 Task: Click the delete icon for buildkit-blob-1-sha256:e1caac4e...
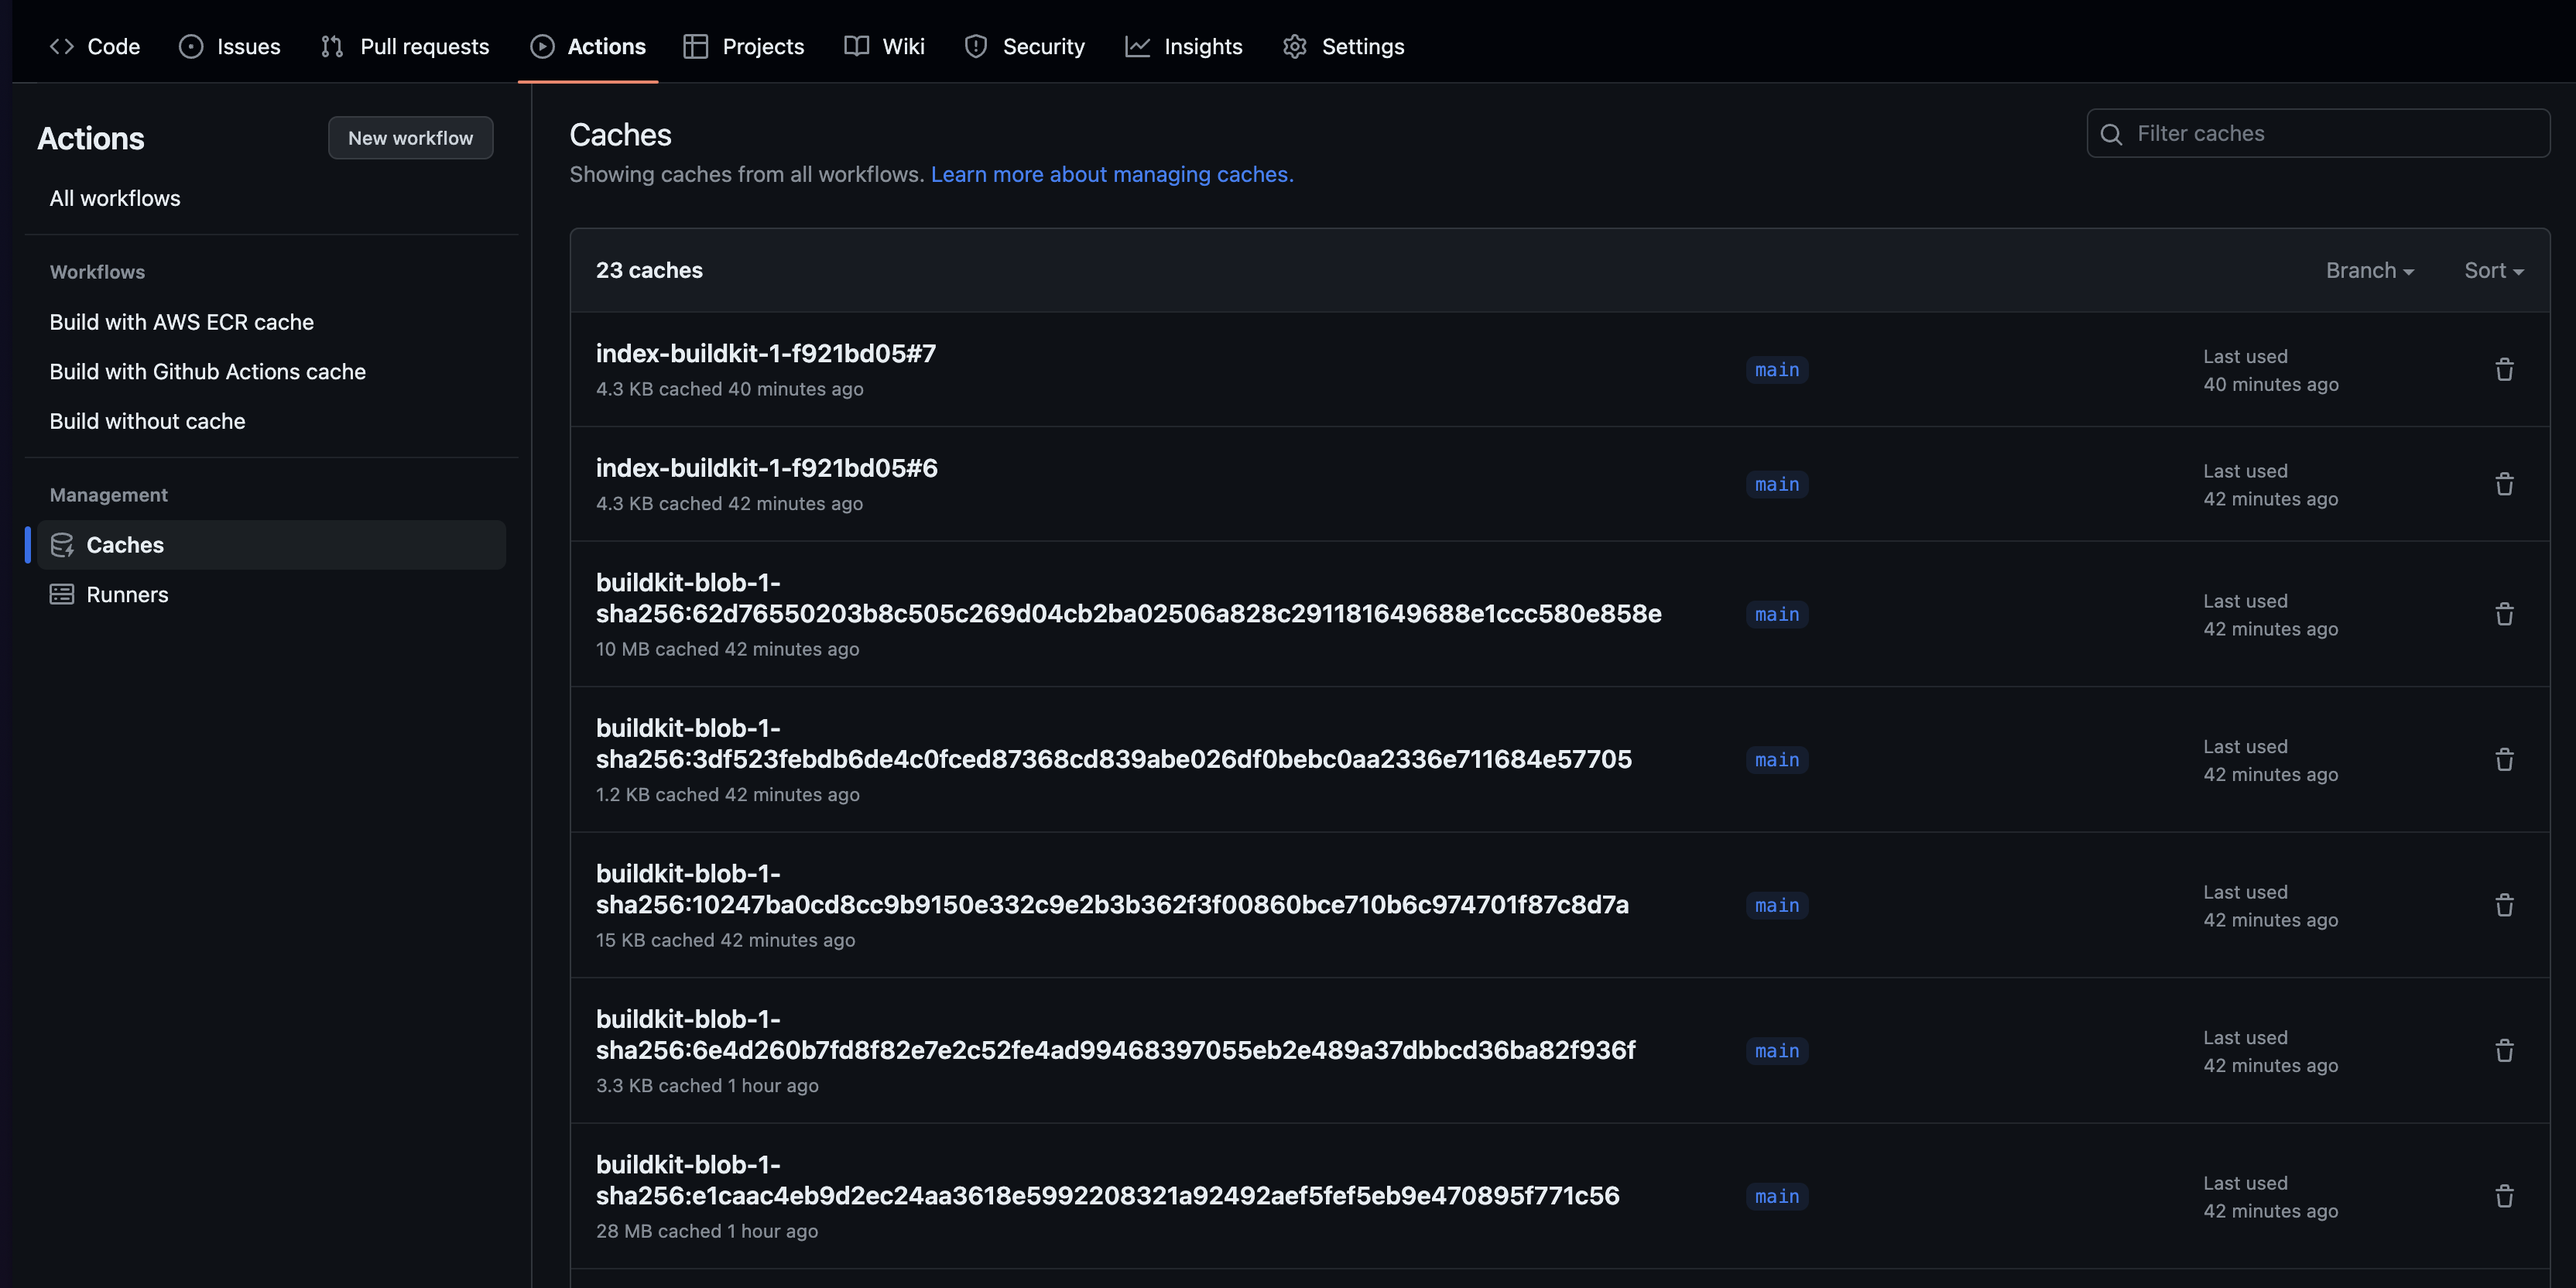point(2504,1196)
